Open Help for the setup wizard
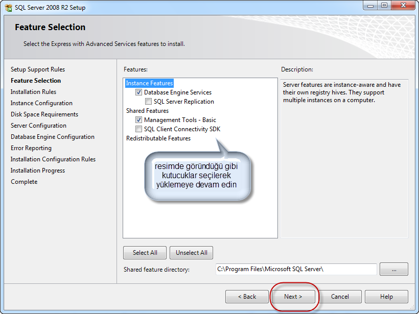The image size is (419, 314). [x=386, y=297]
